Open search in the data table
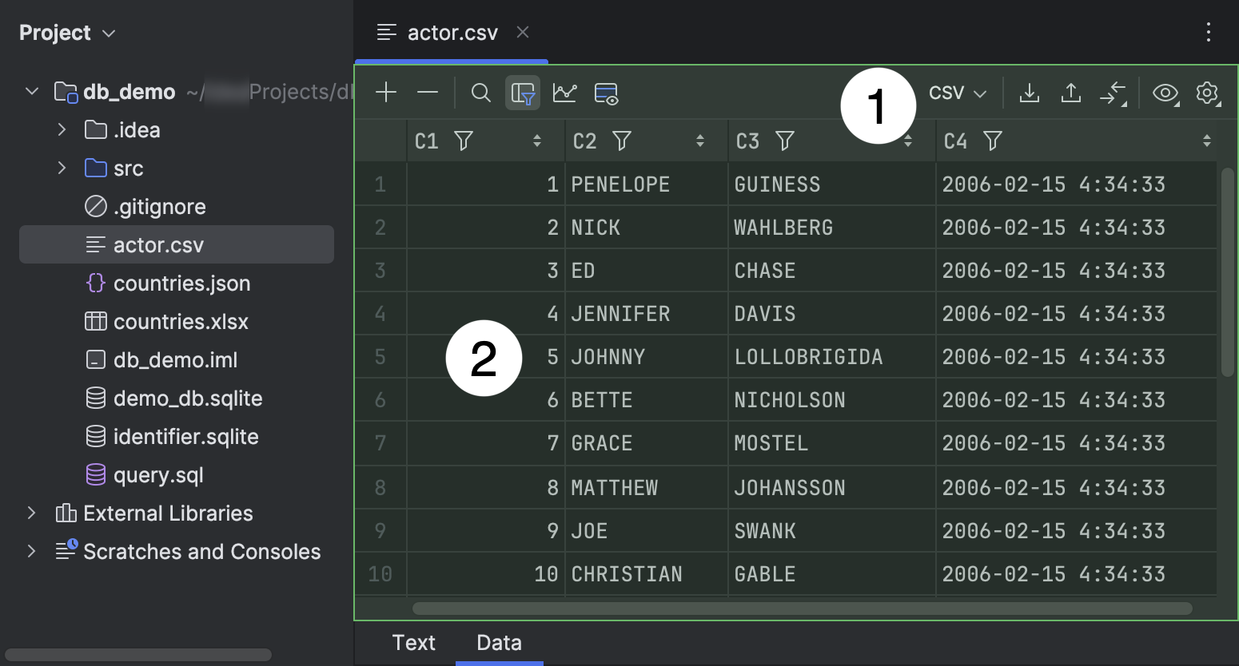Image resolution: width=1239 pixels, height=666 pixels. (480, 92)
